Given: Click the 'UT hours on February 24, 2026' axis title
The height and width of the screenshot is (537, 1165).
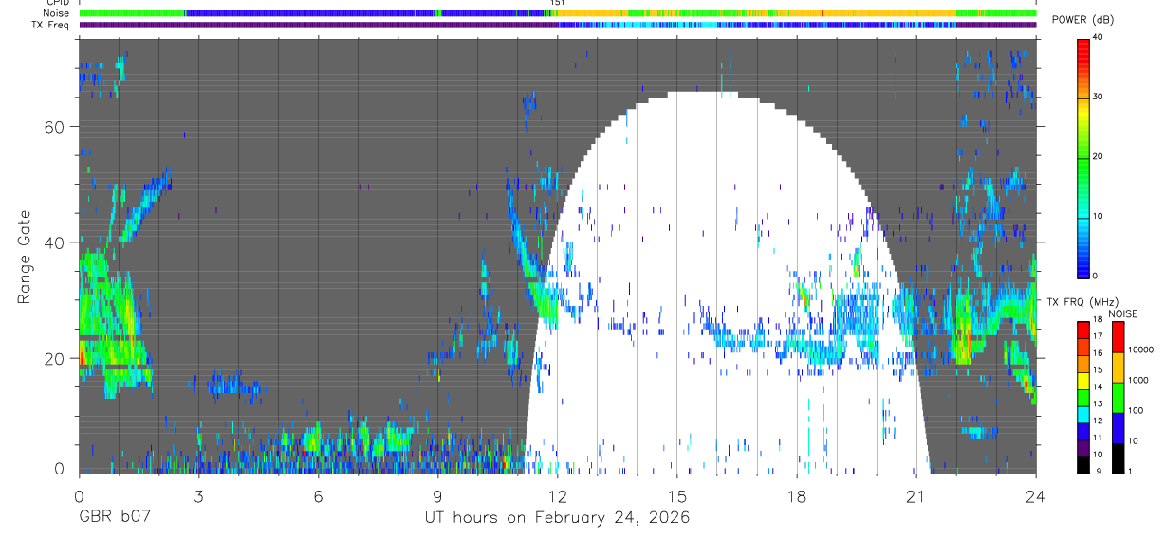Looking at the screenshot, I should [557, 518].
